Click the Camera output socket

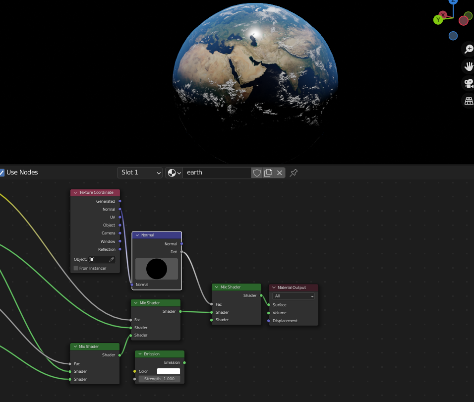point(120,233)
